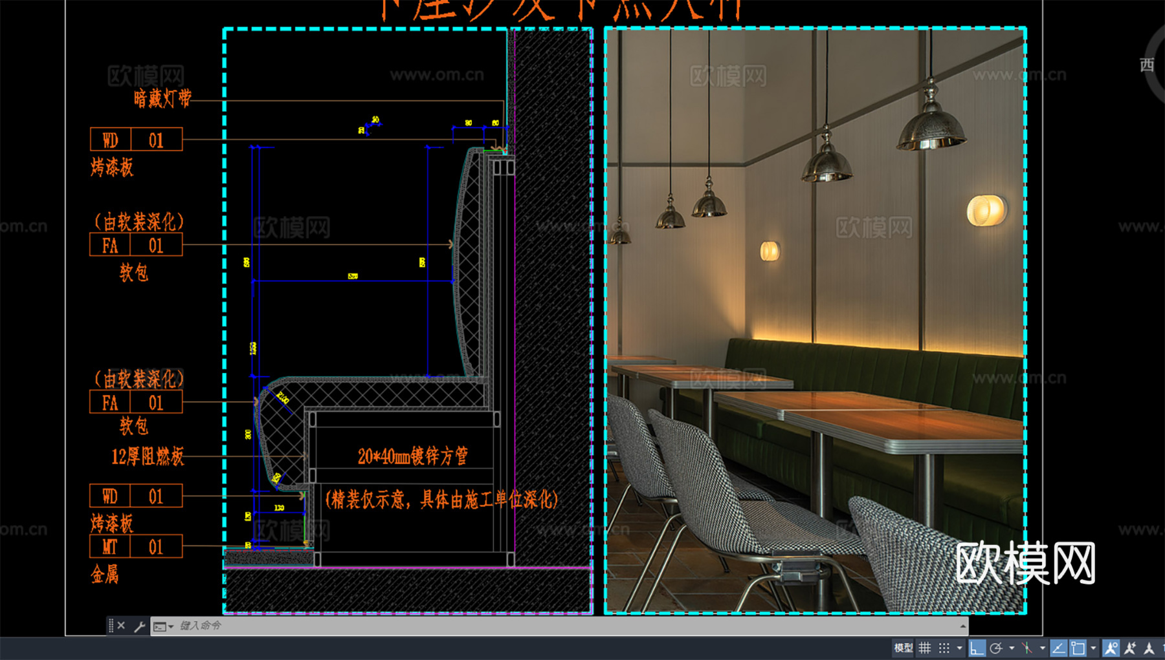The height and width of the screenshot is (660, 1165).
Task: Toggle show annotation objects icon
Action: (x=1111, y=648)
